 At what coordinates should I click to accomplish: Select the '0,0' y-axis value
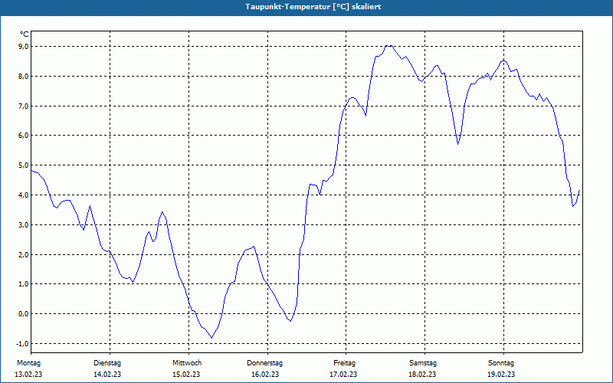(x=24, y=313)
